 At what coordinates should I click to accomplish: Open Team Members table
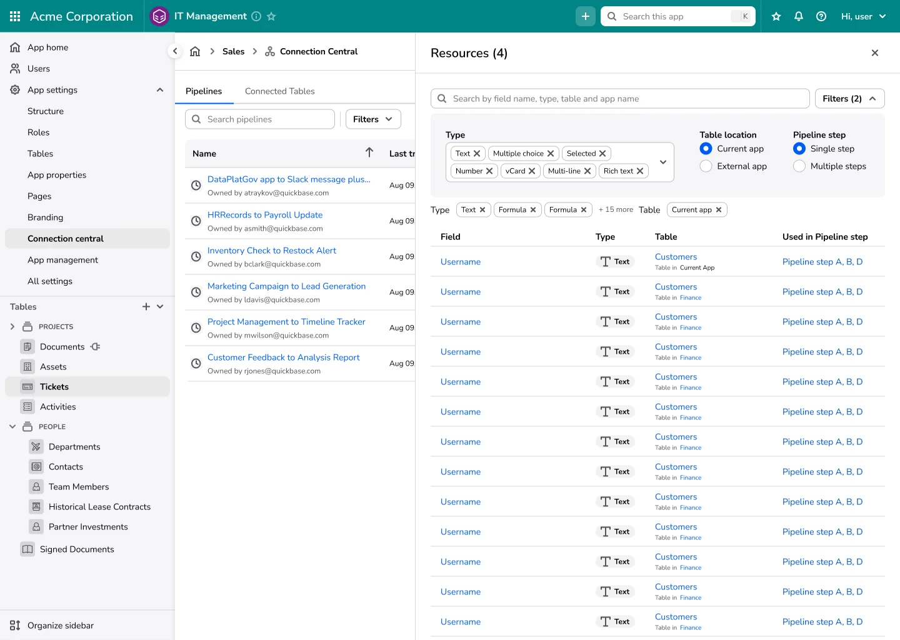[x=79, y=486]
